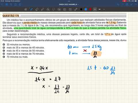Select the Shapes tool
Viewport: 138px width, 103px height.
pyautogui.click(x=48, y=9)
